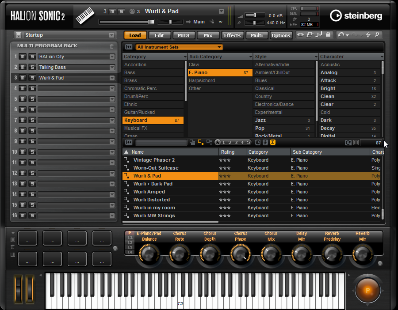Click the orange-highlighted view filter icon

[x=201, y=143]
